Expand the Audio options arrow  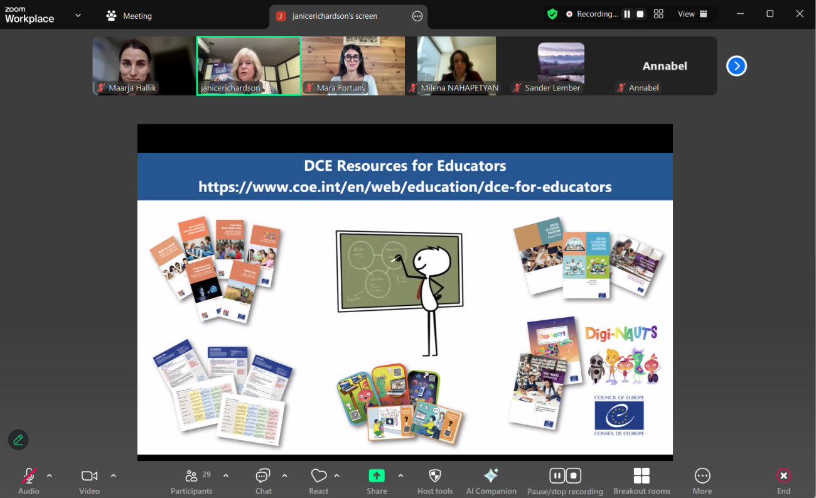(50, 475)
